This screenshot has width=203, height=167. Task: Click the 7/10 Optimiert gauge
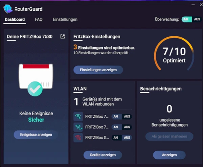click(174, 55)
